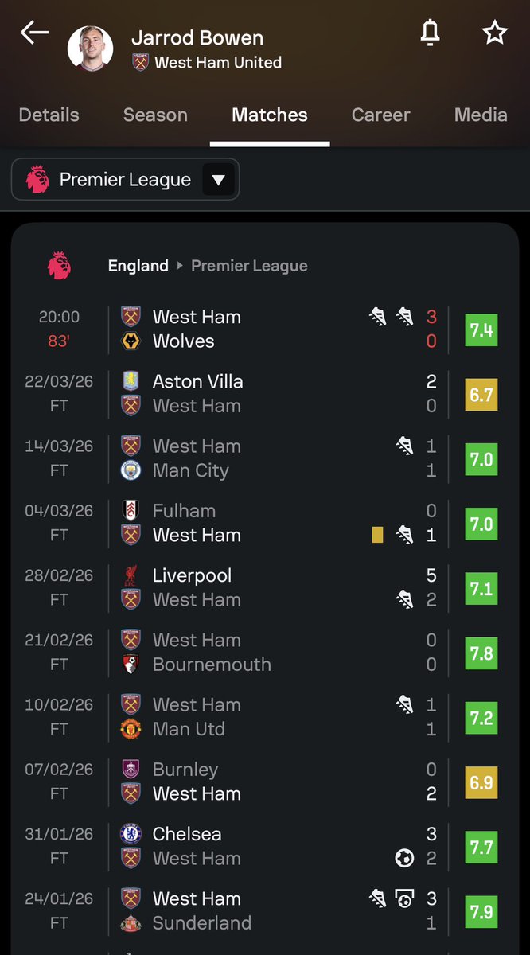Toggle the notification bell for Jarrod Bowen
530x955 pixels.
430,33
